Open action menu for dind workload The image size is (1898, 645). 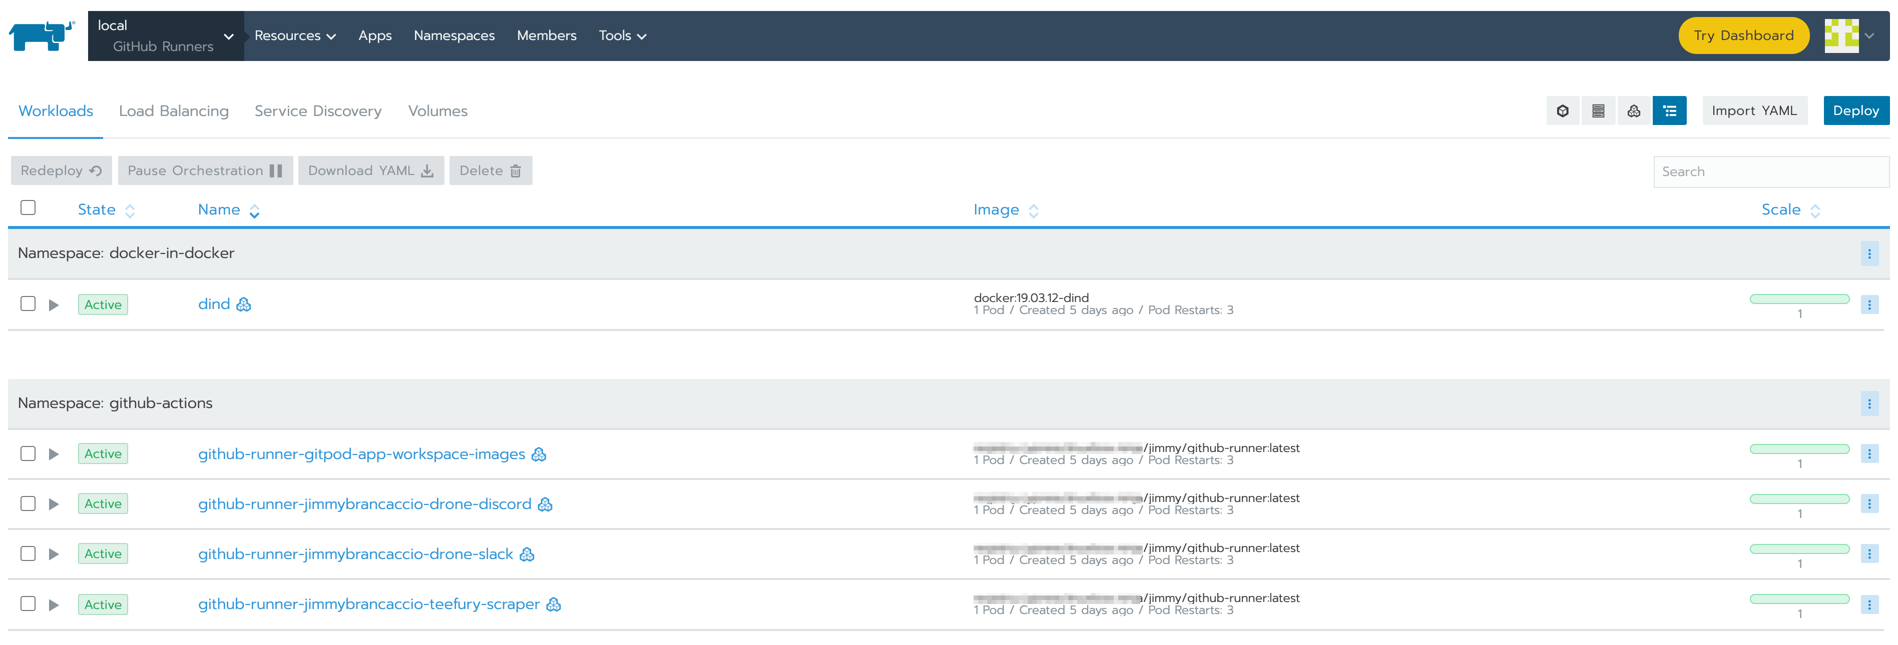coord(1868,305)
